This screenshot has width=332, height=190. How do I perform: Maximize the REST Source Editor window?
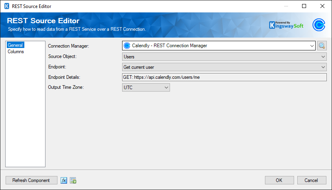tap(304, 6)
